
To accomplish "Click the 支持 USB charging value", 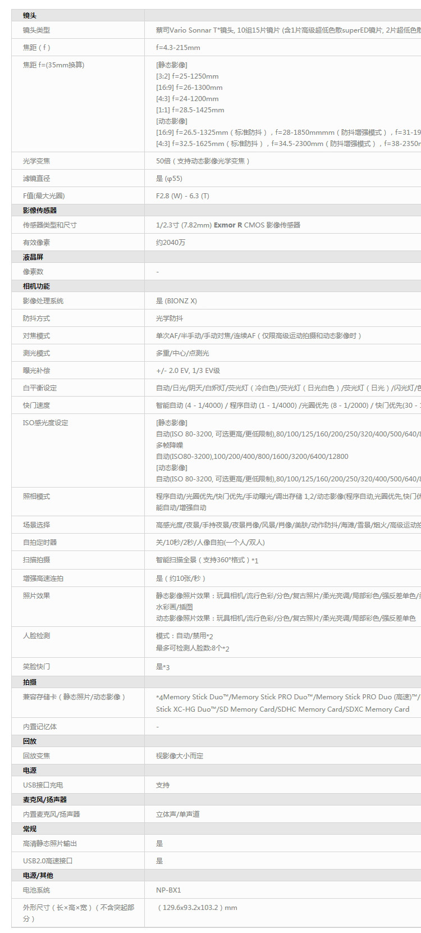I will [x=163, y=785].
